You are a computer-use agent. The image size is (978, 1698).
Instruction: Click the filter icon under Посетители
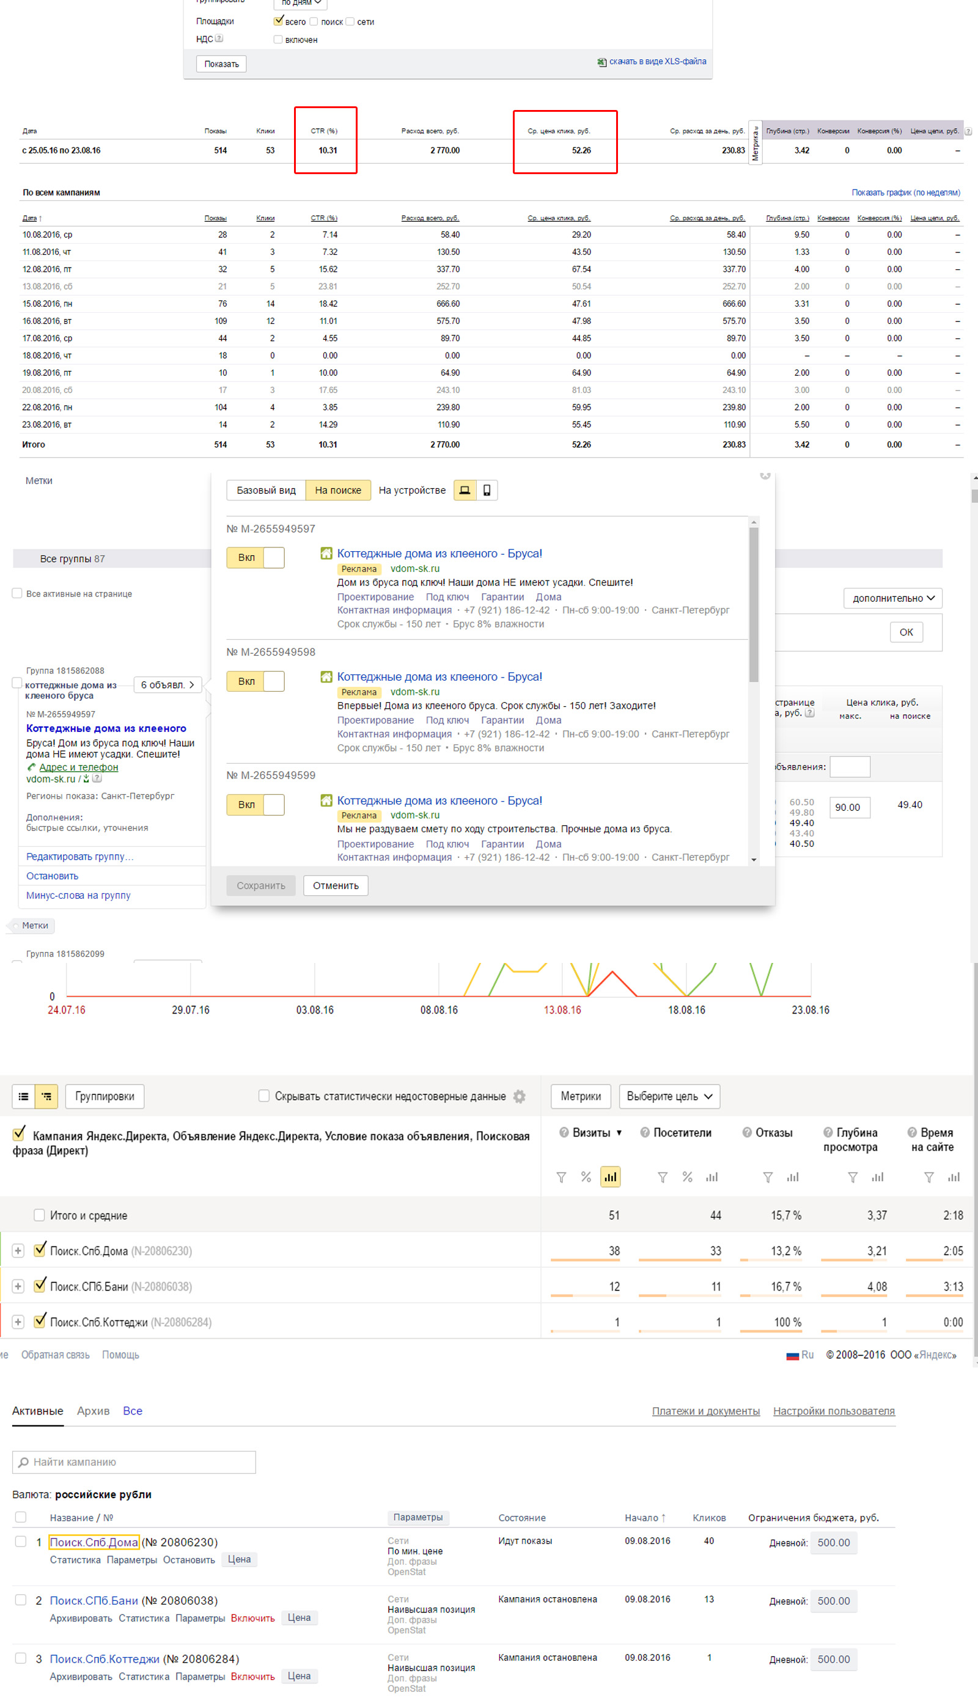[x=663, y=1177]
